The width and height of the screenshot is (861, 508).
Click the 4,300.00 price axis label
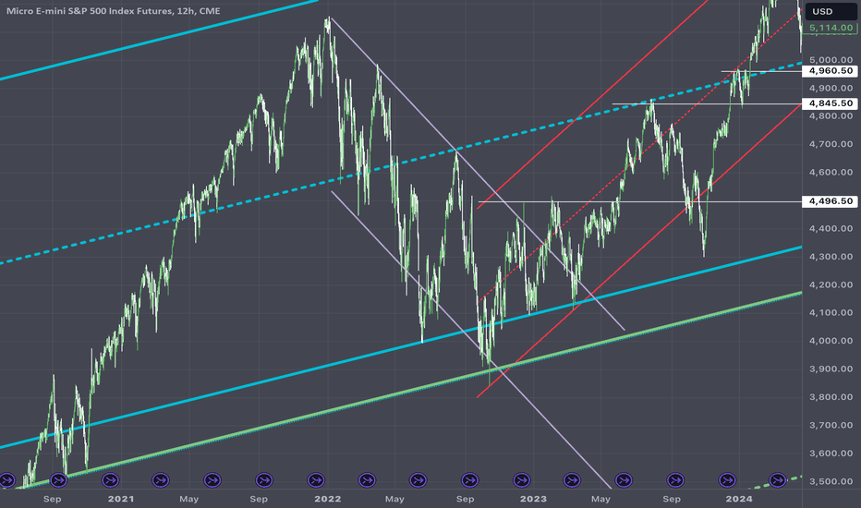pyautogui.click(x=831, y=257)
